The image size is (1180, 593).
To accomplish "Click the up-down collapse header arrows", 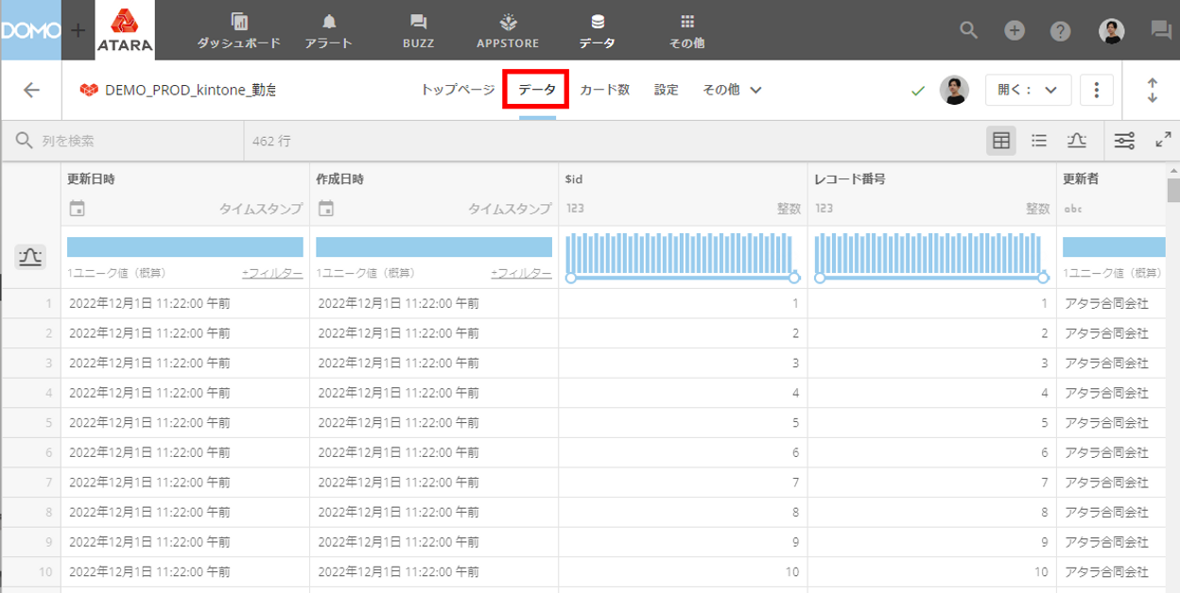I will 1152,90.
